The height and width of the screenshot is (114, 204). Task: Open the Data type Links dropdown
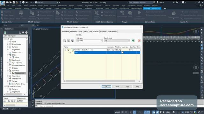click(x=90, y=41)
